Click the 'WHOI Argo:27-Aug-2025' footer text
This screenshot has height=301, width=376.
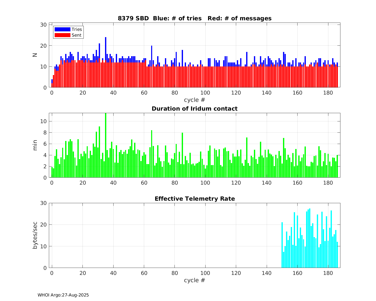pos(63,295)
